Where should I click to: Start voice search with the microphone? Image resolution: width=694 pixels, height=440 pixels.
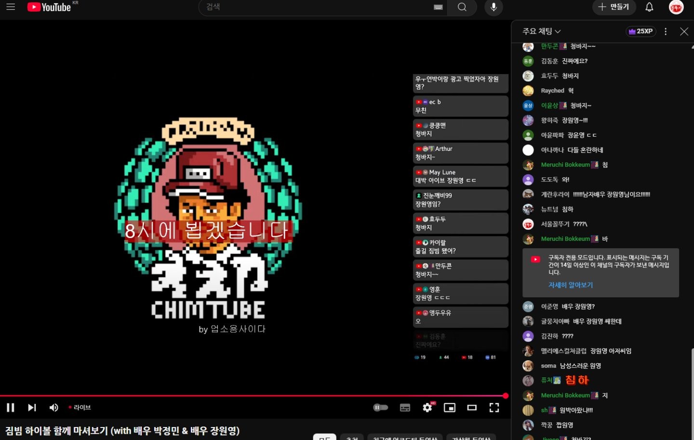(494, 7)
